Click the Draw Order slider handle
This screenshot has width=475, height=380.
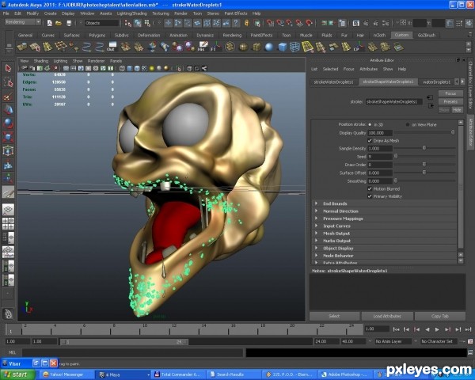pyautogui.click(x=424, y=164)
